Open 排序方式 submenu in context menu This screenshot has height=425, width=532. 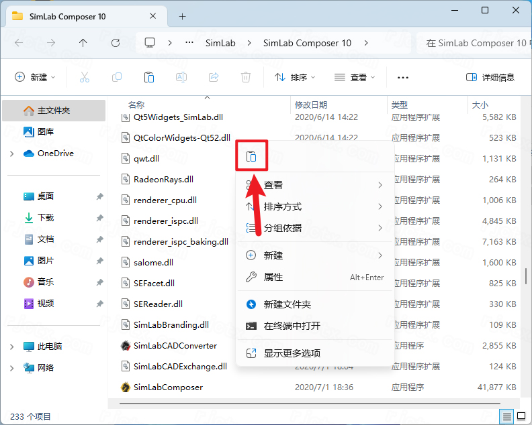[x=314, y=206]
